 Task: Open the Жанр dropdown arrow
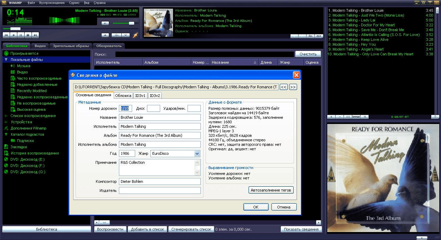[x=197, y=153]
